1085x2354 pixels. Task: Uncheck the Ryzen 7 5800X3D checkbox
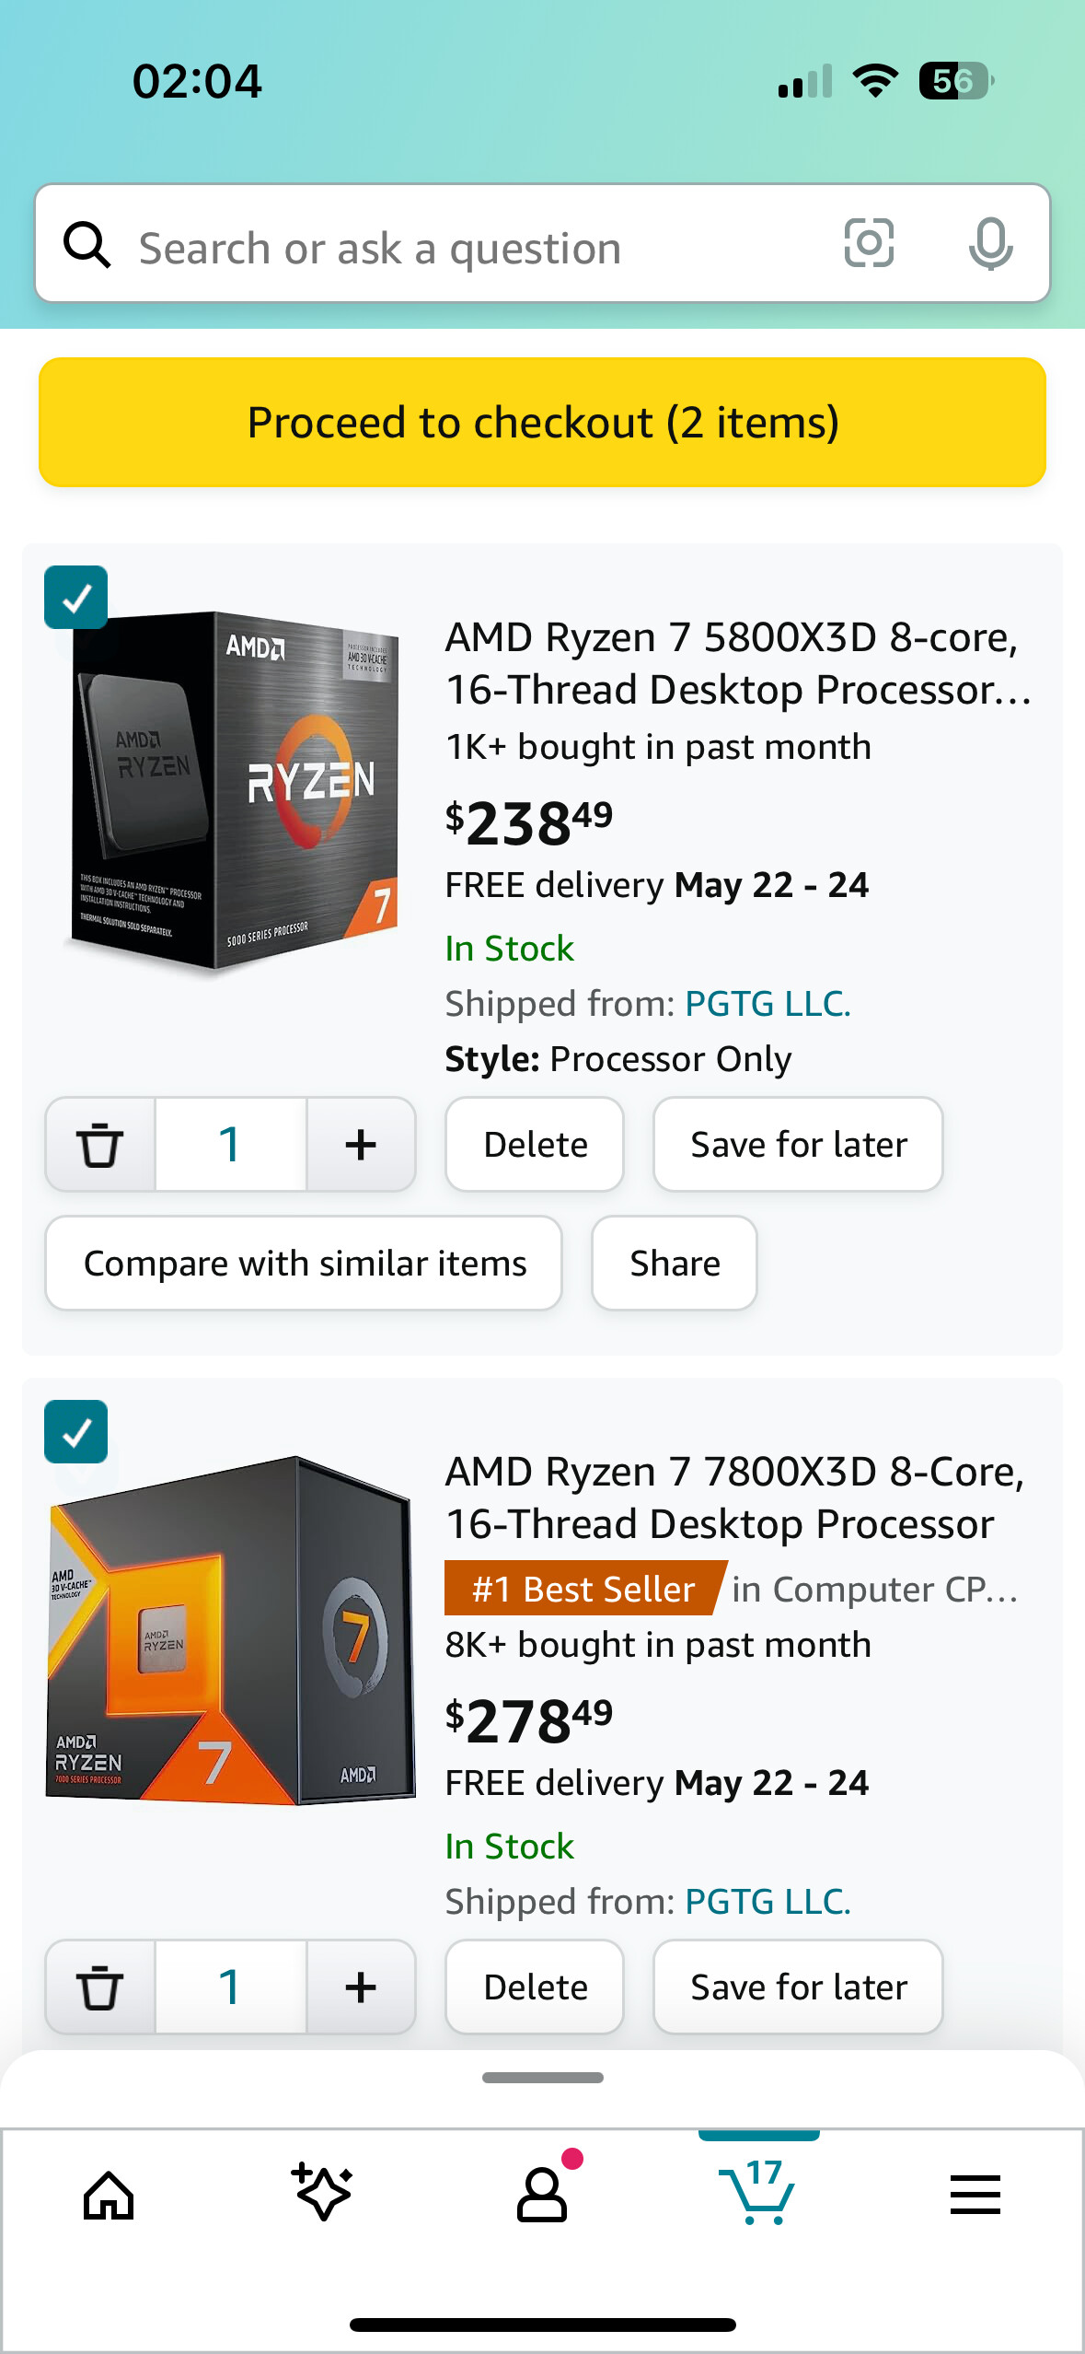76,598
